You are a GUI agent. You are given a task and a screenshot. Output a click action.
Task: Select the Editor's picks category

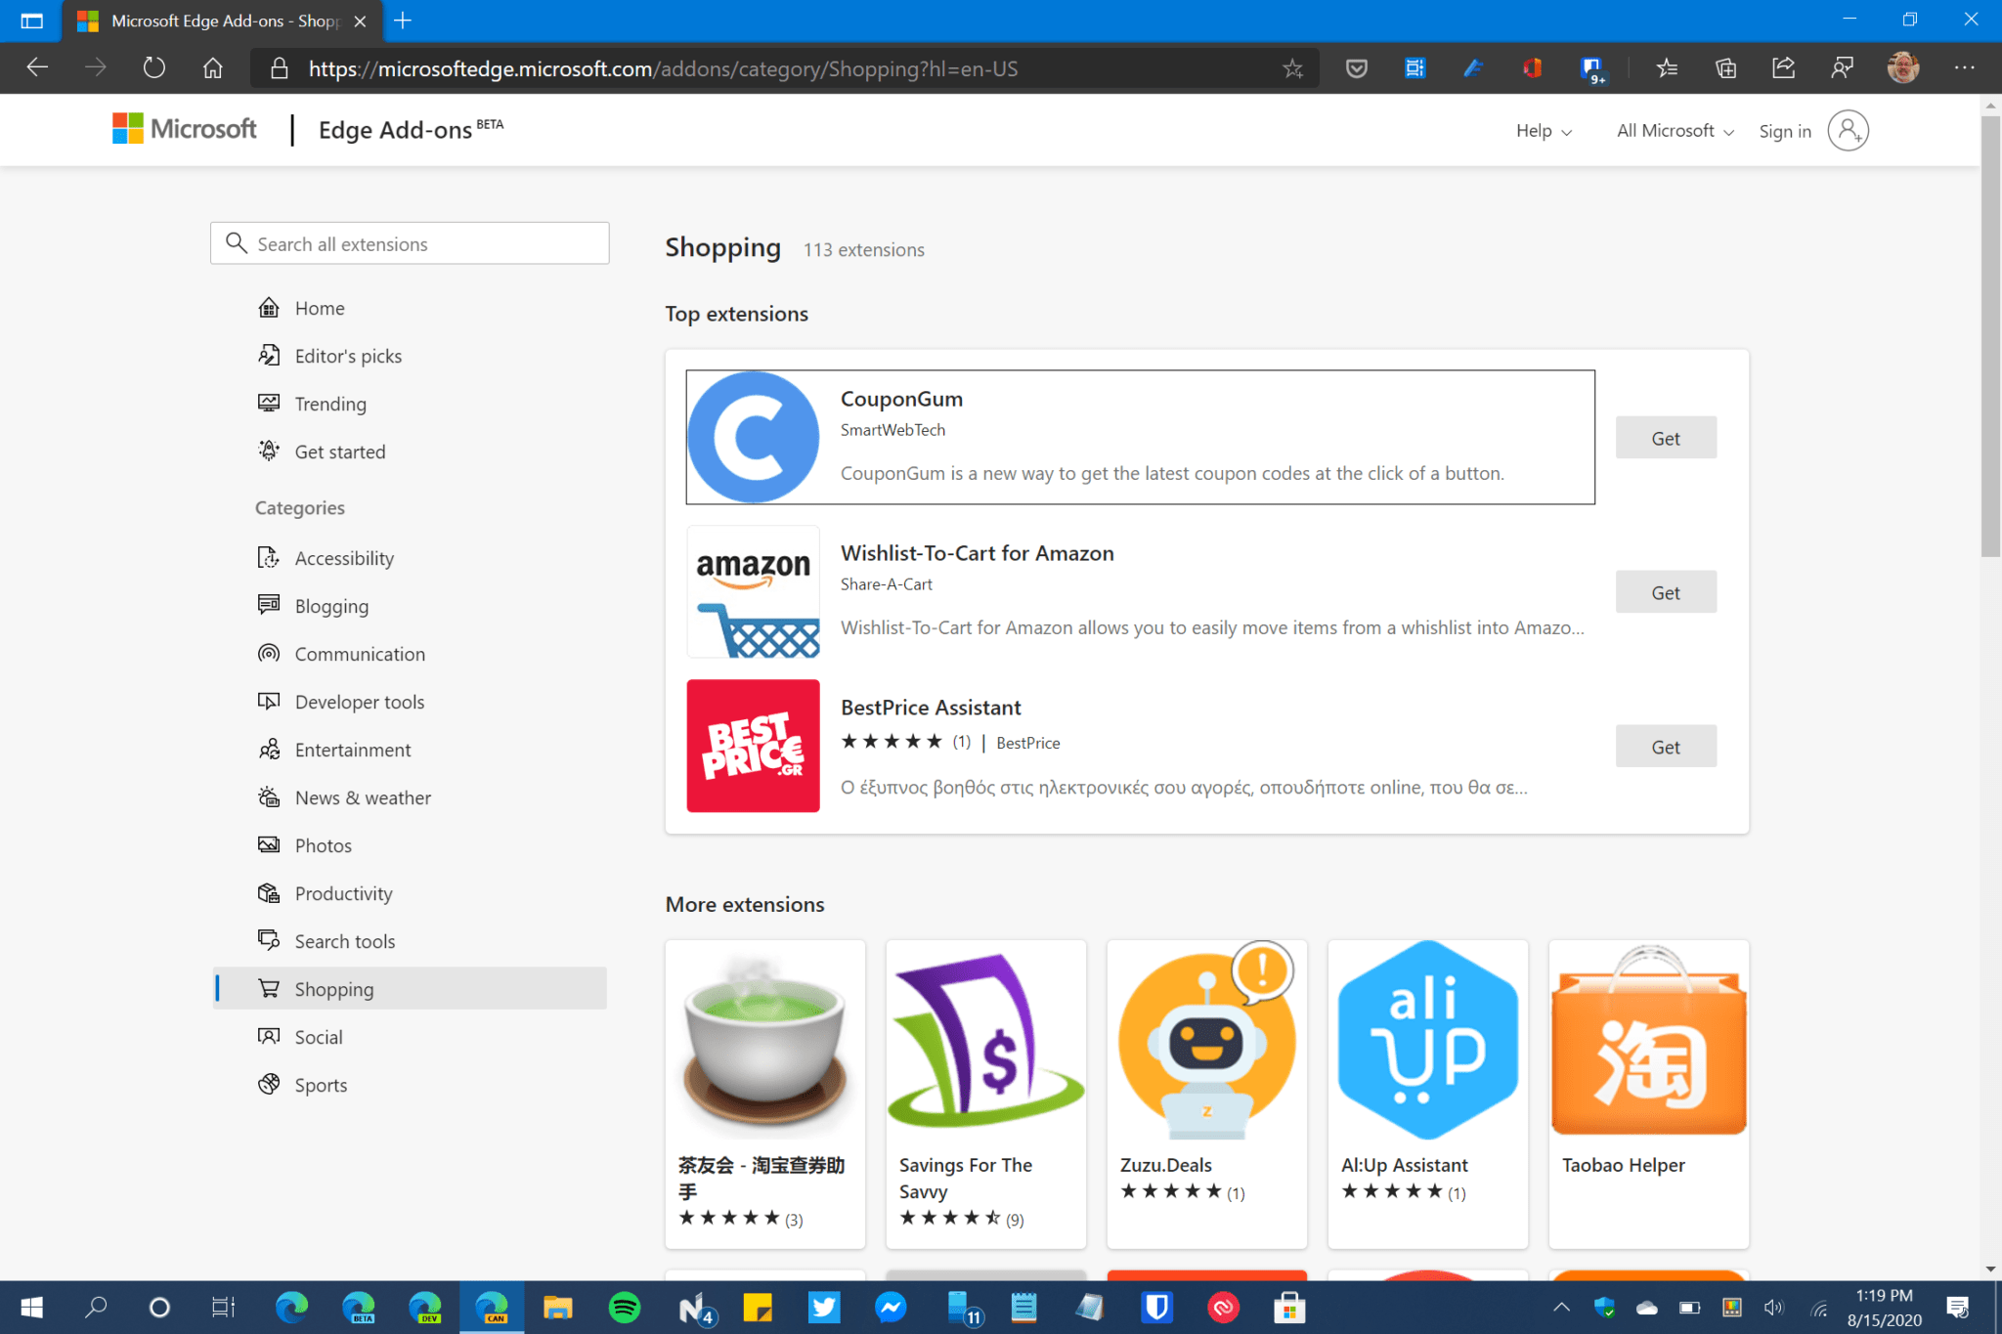click(x=348, y=355)
